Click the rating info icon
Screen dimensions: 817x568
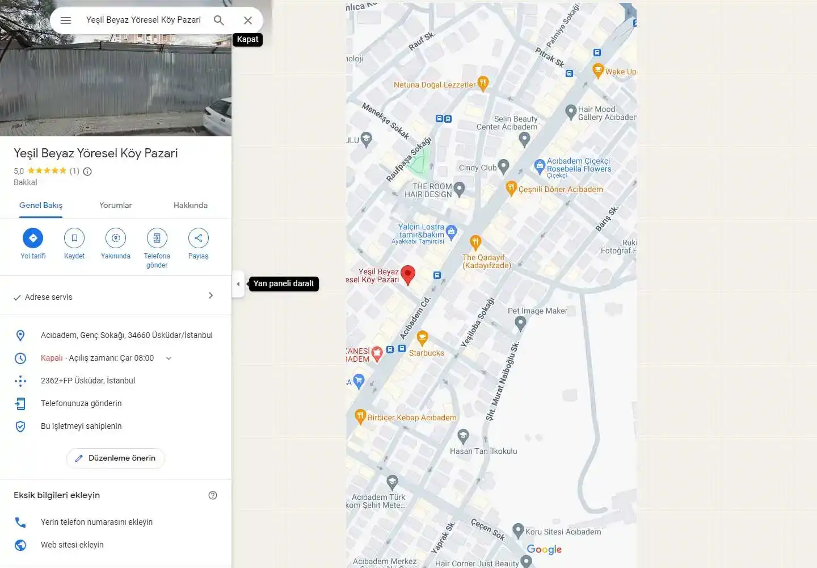tap(87, 171)
